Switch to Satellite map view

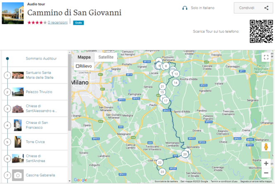click(x=105, y=57)
